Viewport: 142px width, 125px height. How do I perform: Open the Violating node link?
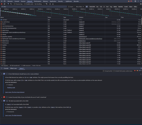pos(11,88)
